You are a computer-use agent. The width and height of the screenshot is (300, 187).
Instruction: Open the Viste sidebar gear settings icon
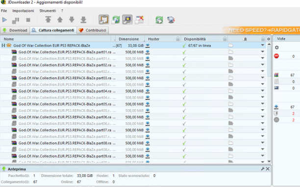(x=276, y=47)
